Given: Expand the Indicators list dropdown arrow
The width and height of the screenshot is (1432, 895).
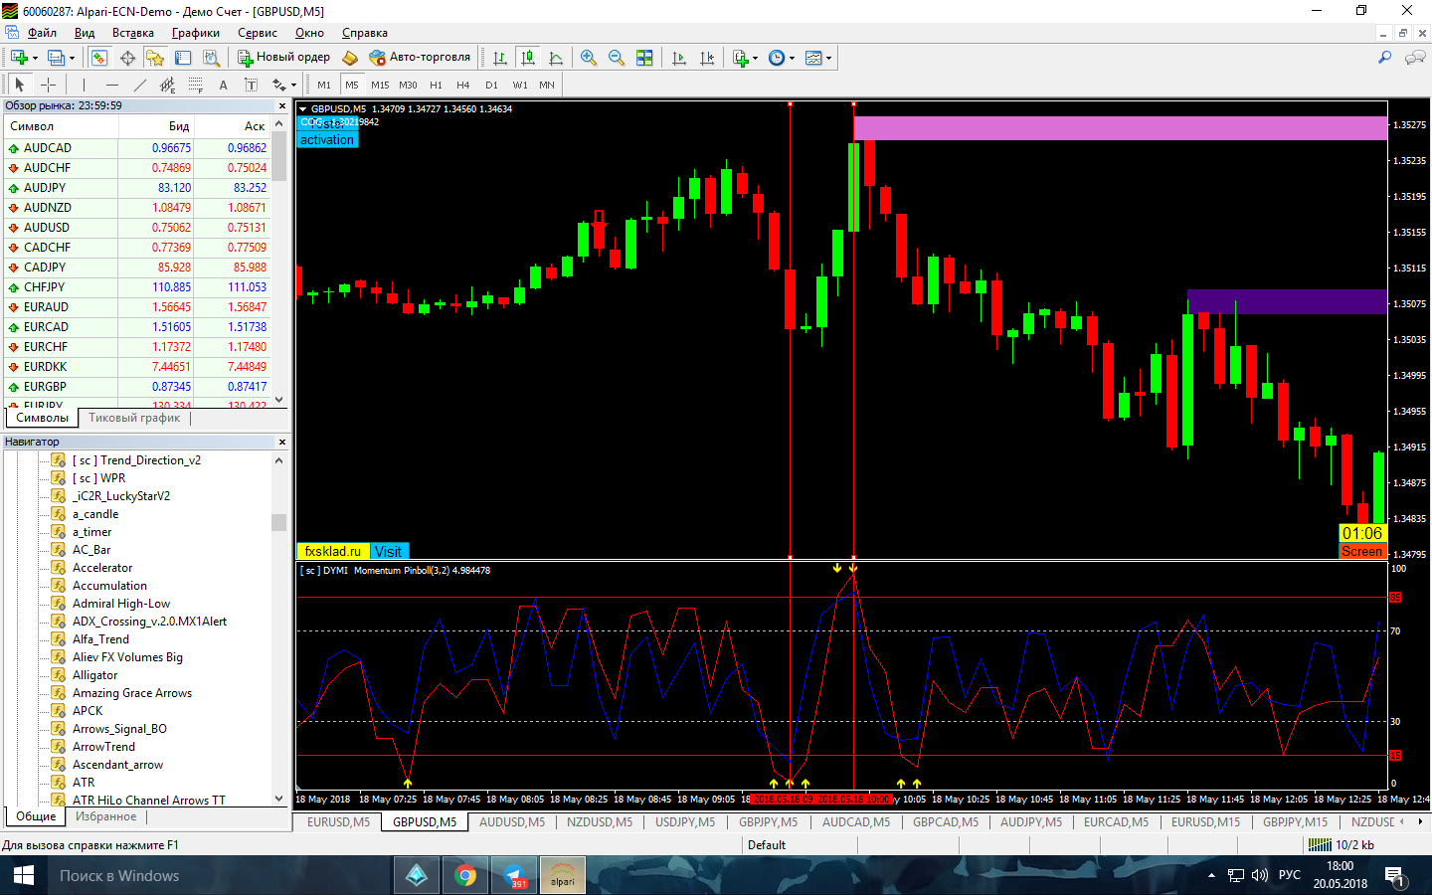Looking at the screenshot, I should click(x=756, y=59).
